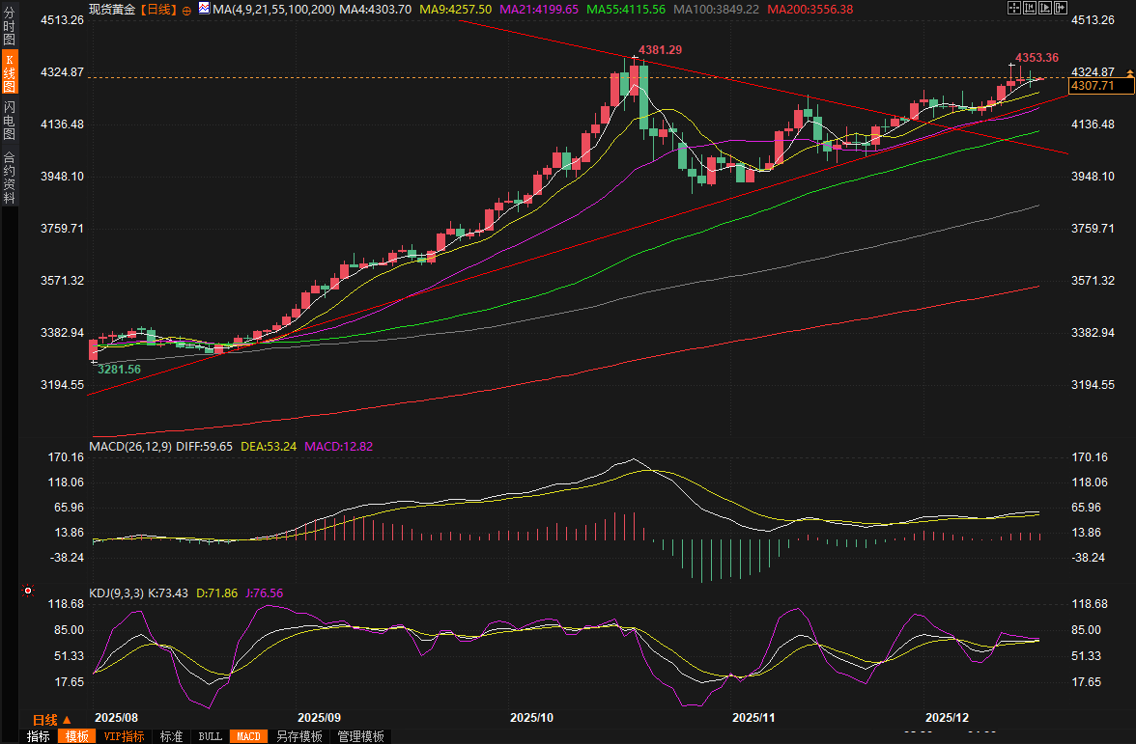Open MACD(26,12,9) indicator settings
The height and width of the screenshot is (744, 1136).
130,447
